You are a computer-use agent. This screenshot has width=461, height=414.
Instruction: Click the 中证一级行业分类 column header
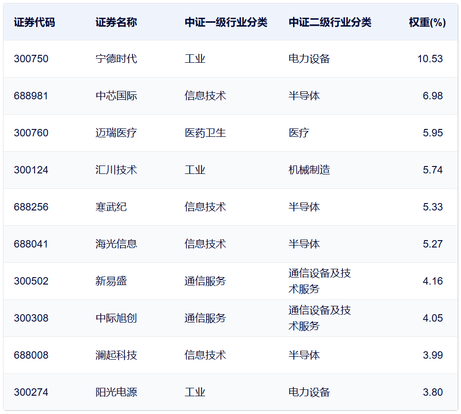(x=226, y=22)
